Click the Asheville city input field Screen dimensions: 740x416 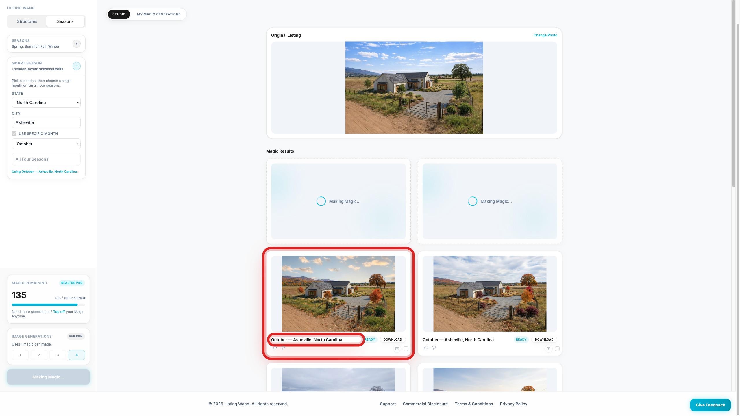46,122
